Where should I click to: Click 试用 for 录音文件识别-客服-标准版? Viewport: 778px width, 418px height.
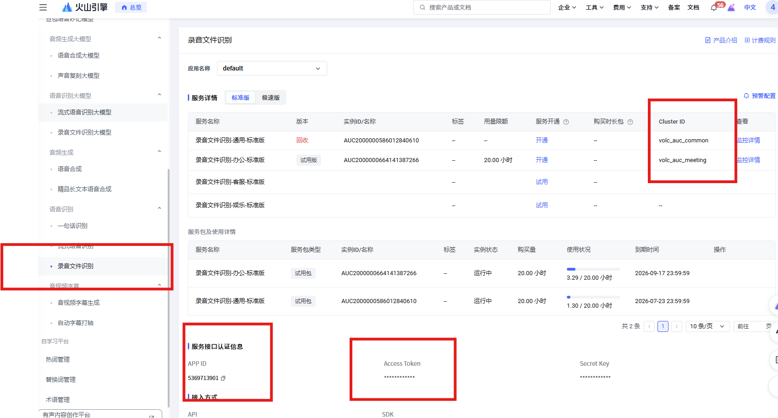[542, 182]
